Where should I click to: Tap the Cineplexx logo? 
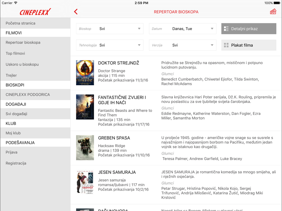pos(35,12)
